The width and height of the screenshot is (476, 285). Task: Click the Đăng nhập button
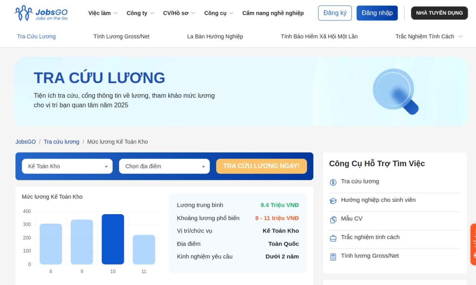click(x=377, y=13)
